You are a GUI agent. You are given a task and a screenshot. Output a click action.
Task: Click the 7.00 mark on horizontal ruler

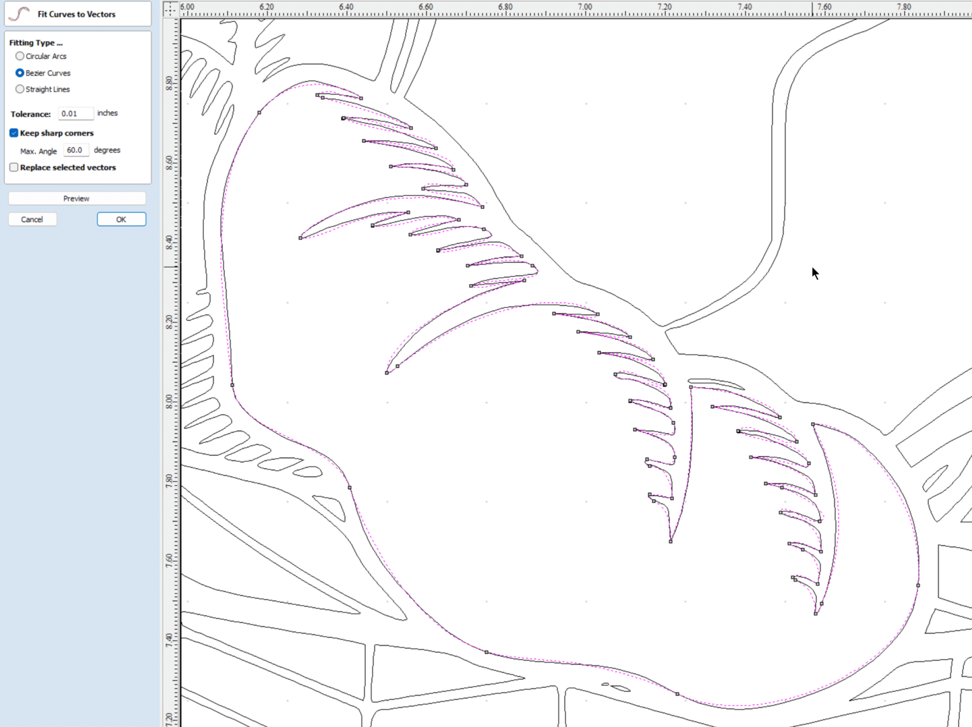coord(585,7)
